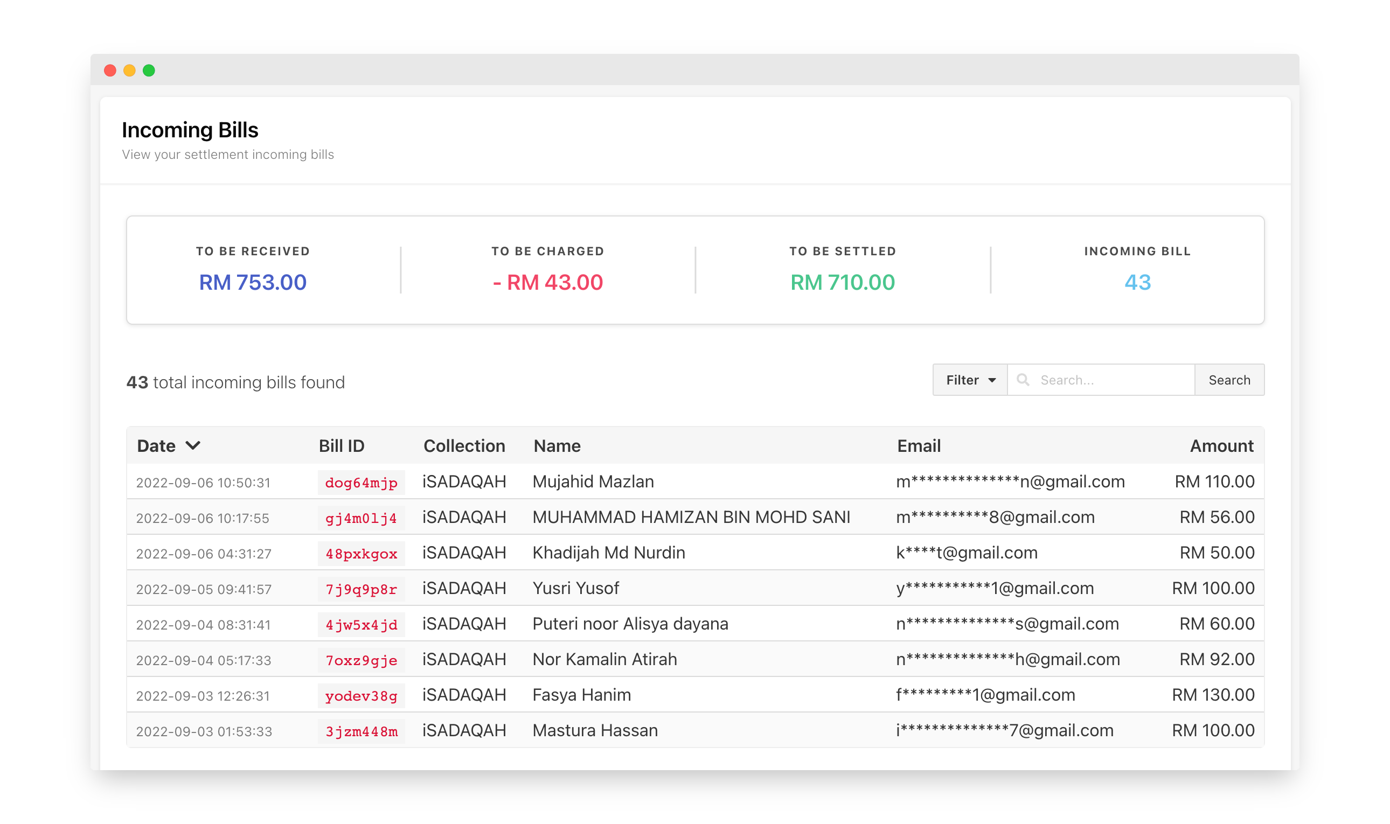The image size is (1390, 824).
Task: Select the name MUHAMMAD HAMIZAN BIN MOHD SANI
Action: coord(691,517)
